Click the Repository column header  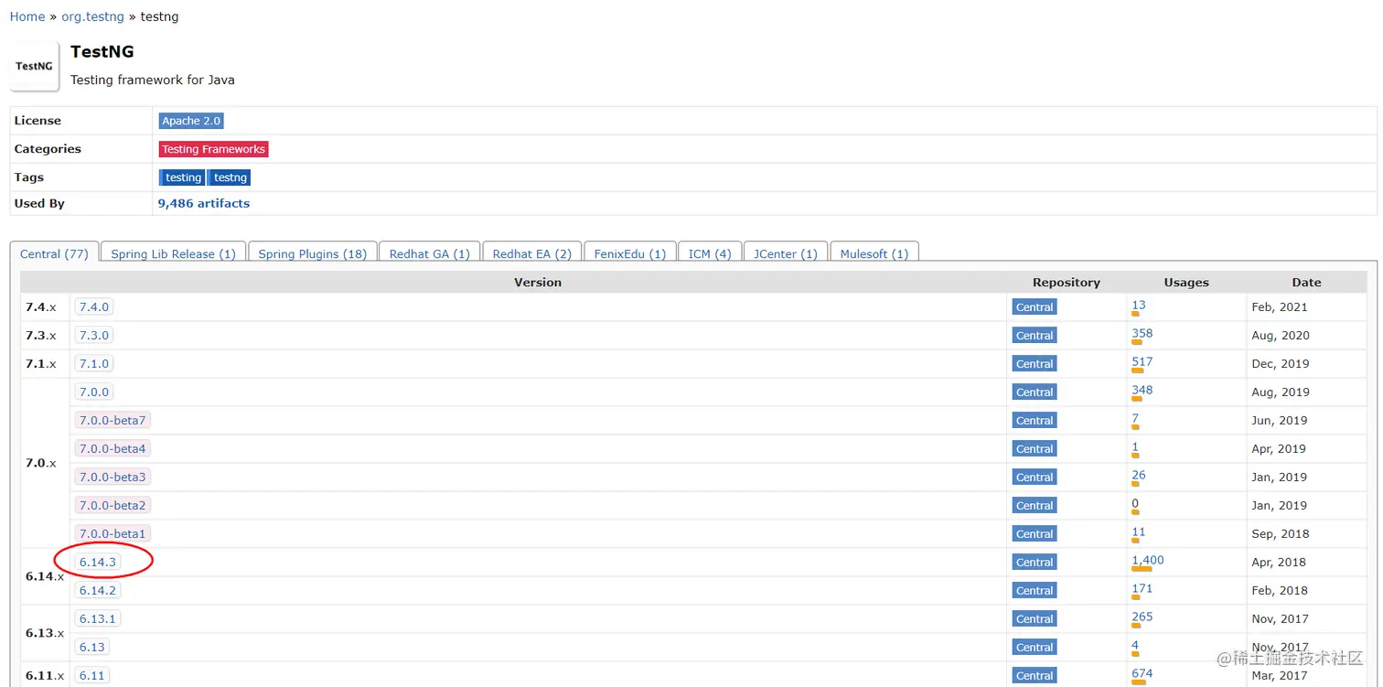[1067, 283]
